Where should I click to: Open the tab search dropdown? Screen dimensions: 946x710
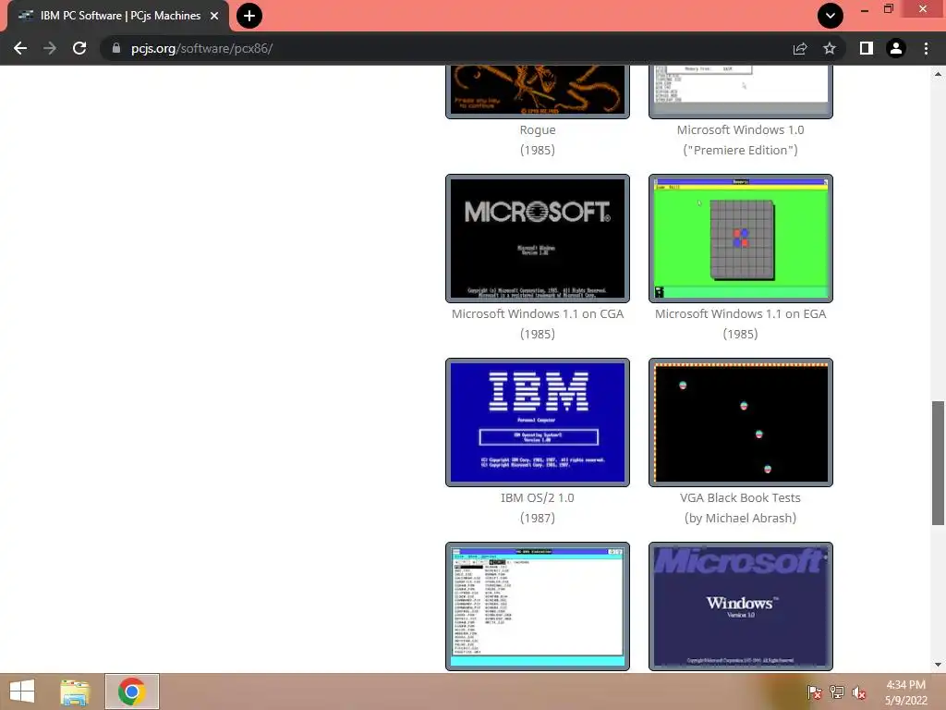click(x=831, y=16)
